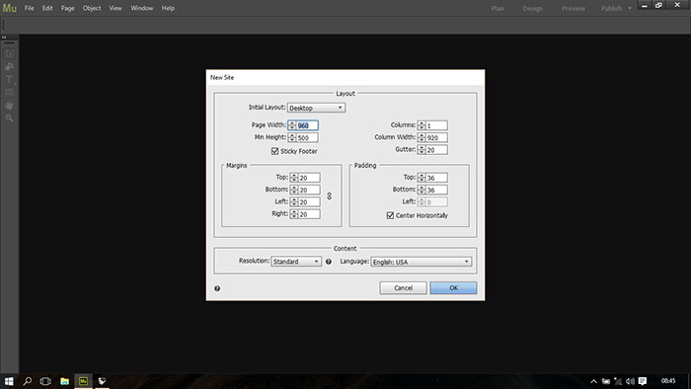Open the Action Center notifications icon

pyautogui.click(x=643, y=381)
